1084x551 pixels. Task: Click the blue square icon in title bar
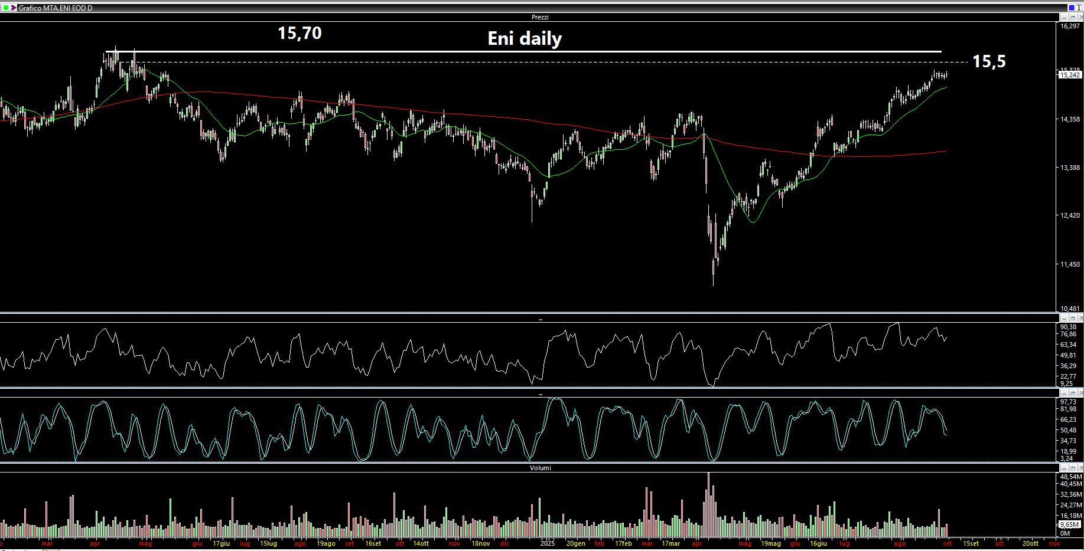point(1070,7)
